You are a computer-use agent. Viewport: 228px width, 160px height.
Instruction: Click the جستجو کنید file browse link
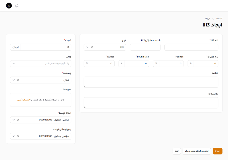[23, 100]
